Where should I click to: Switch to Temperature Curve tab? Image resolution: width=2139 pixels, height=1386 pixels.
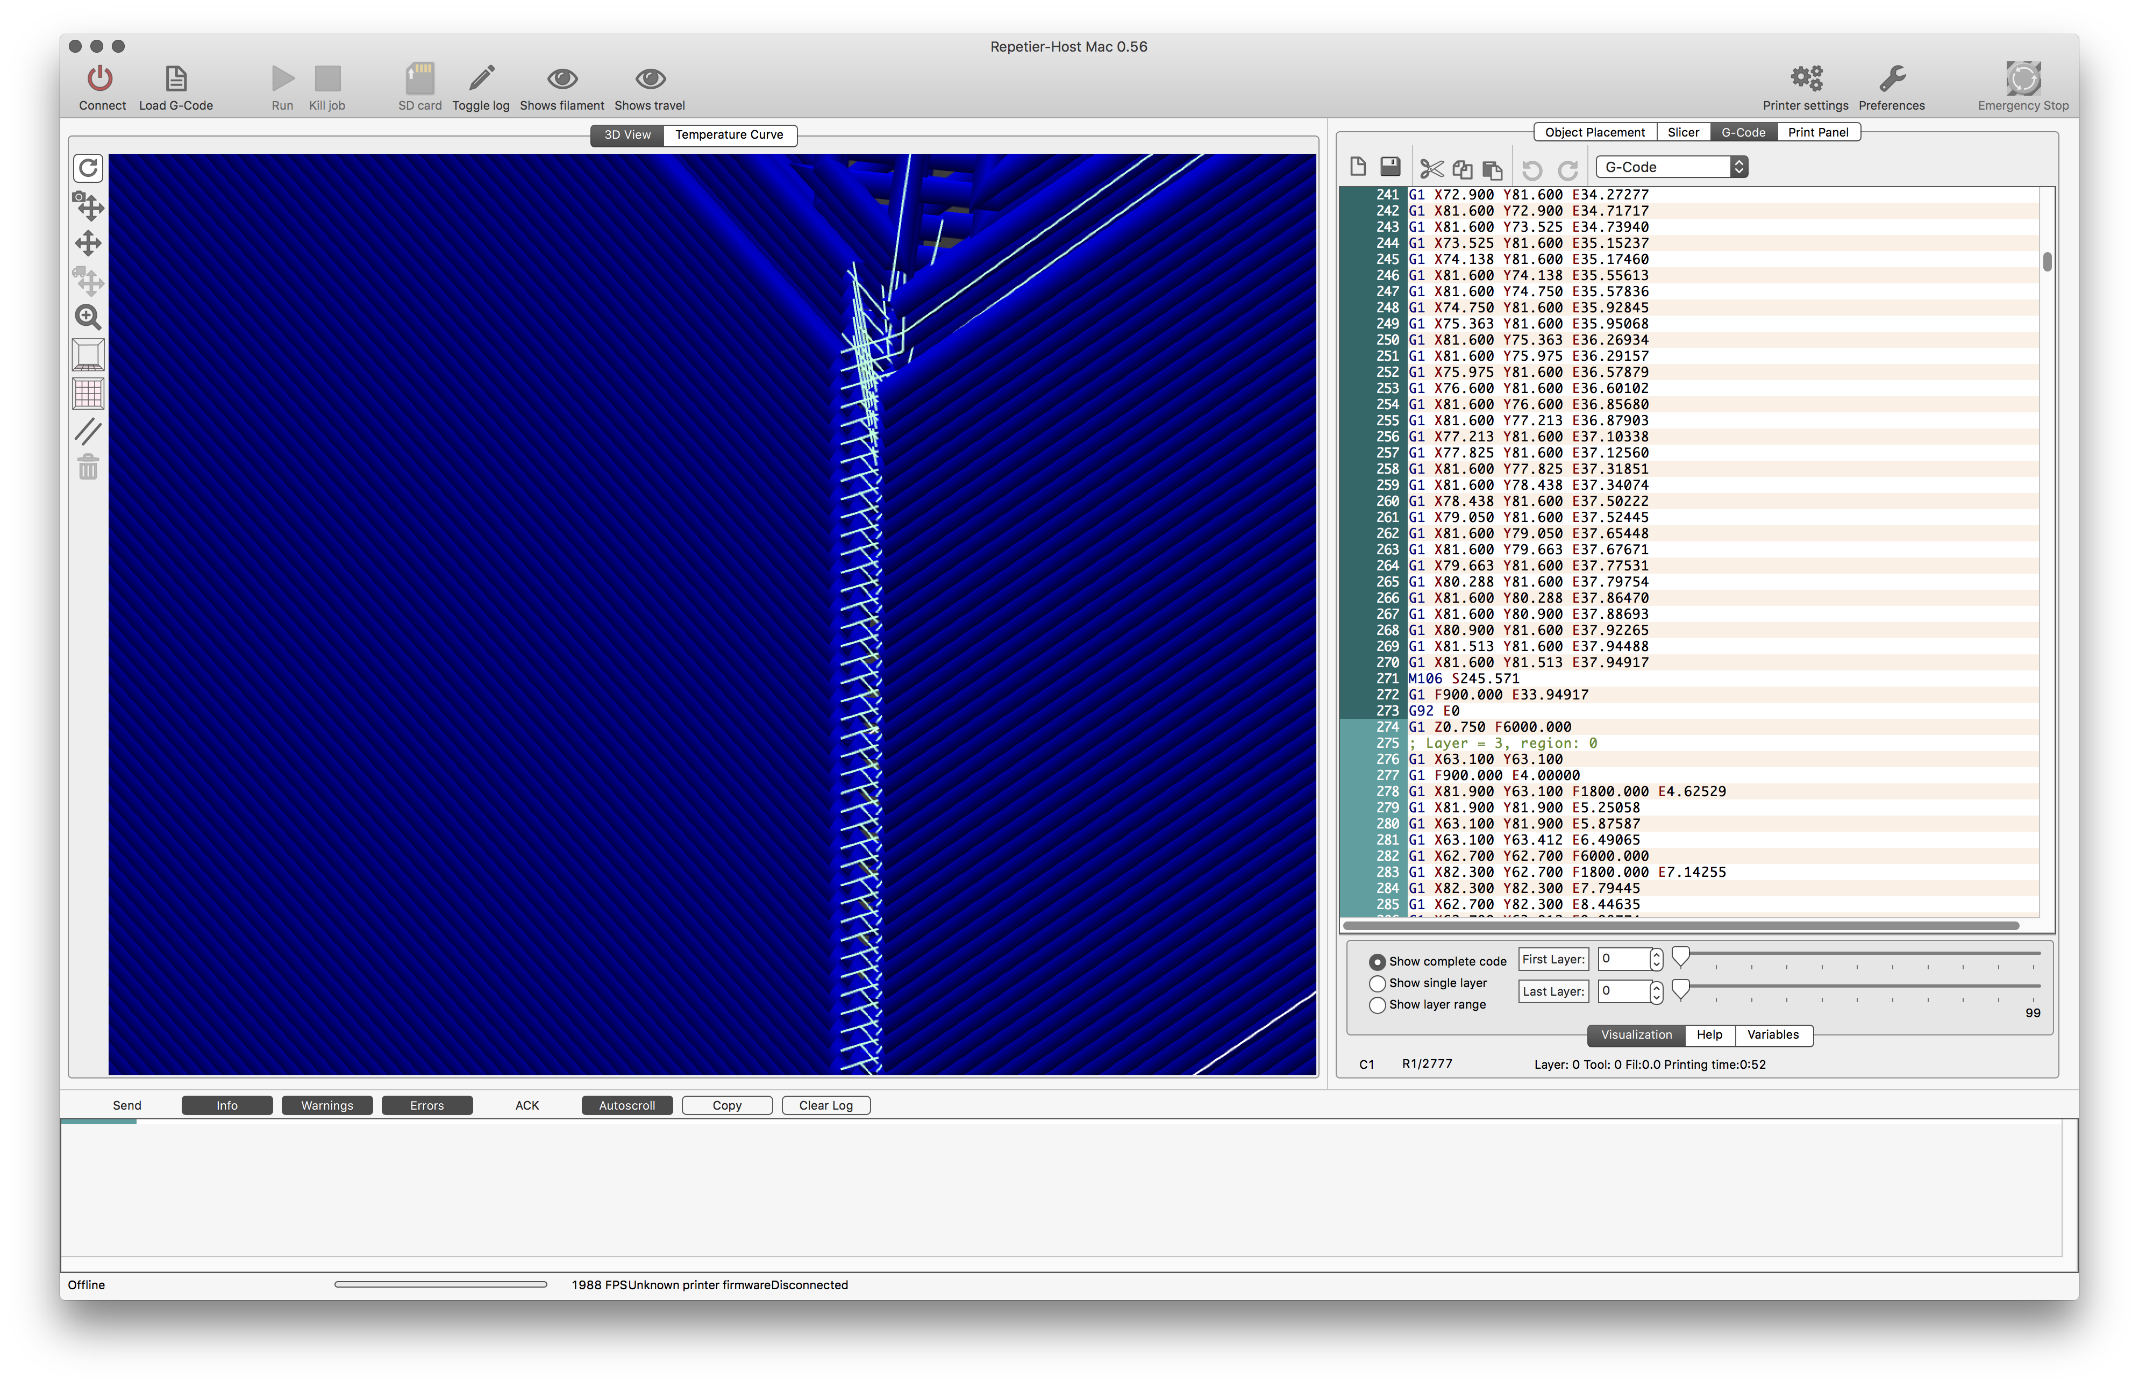729,135
